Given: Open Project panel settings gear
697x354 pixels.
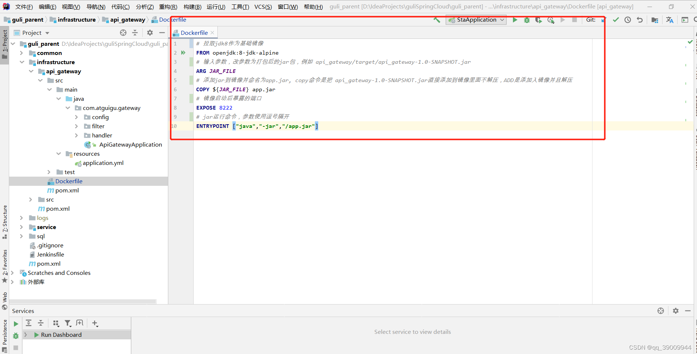Looking at the screenshot, I should (x=150, y=33).
